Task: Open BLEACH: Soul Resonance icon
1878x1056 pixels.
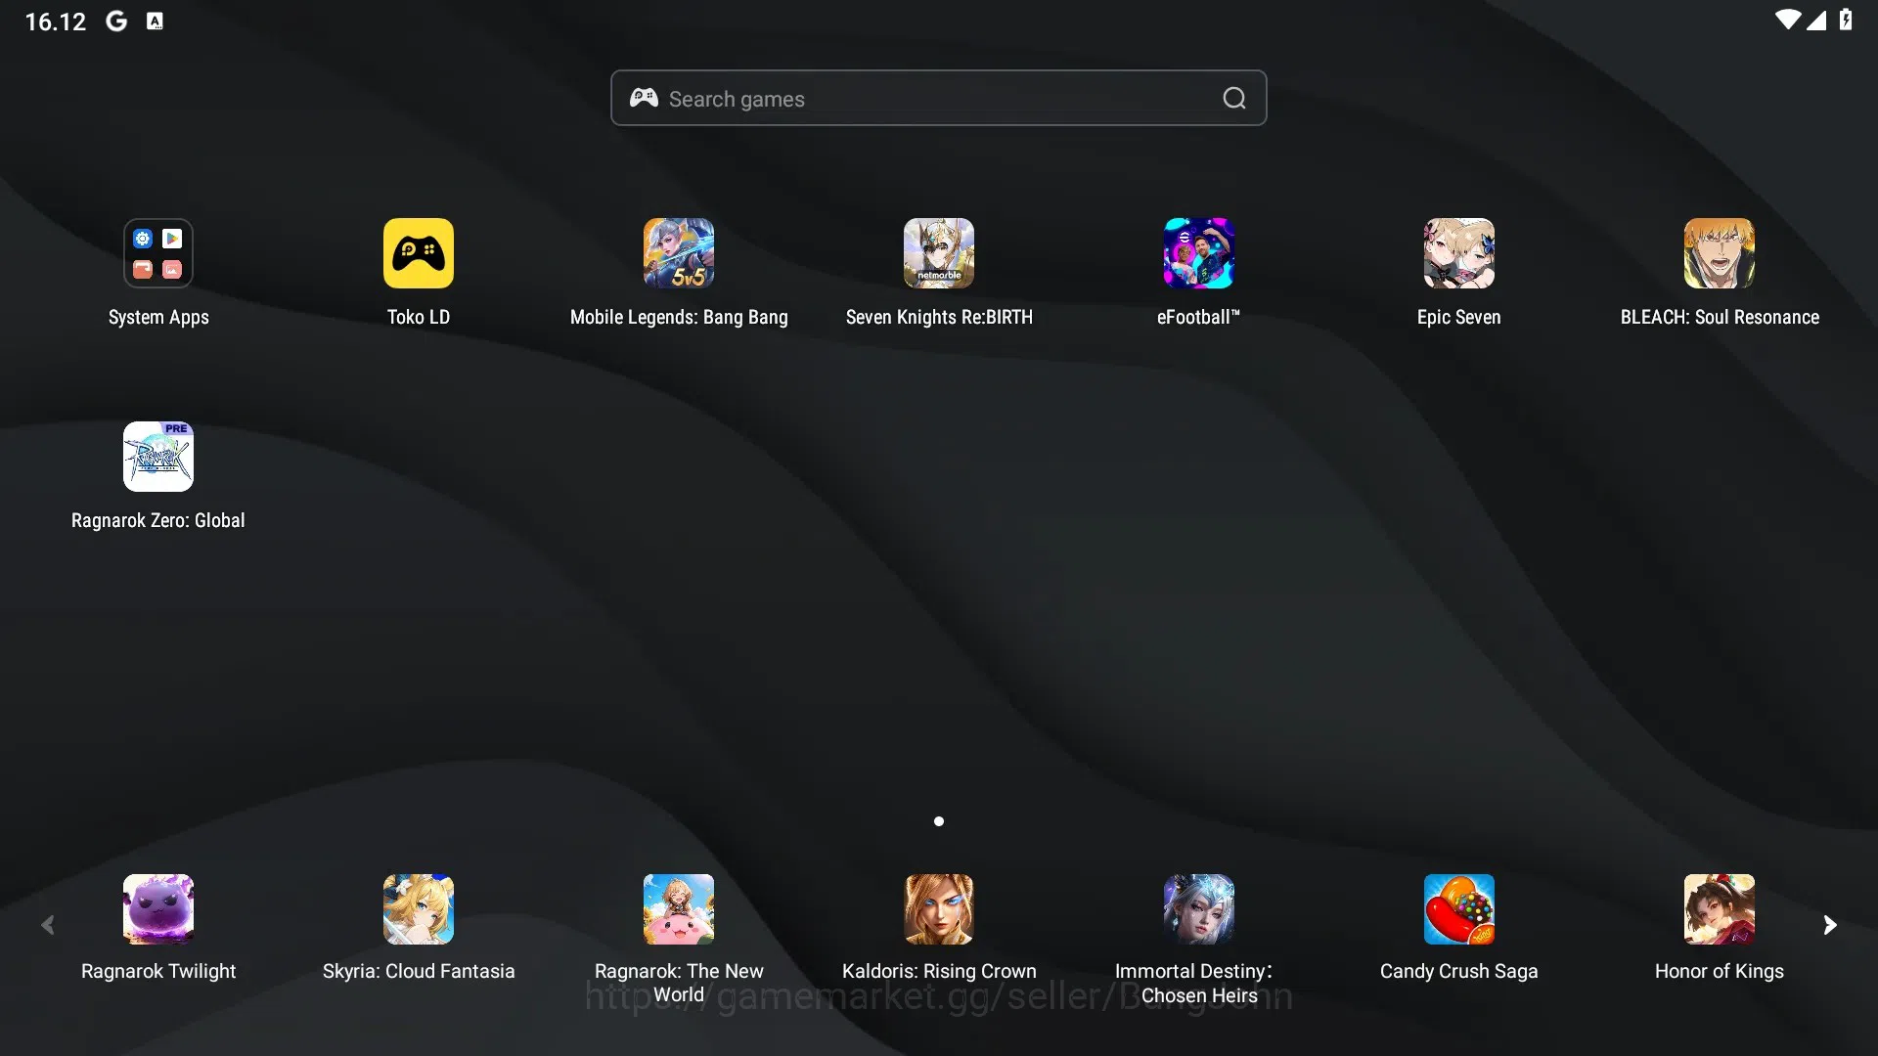Action: (x=1720, y=253)
